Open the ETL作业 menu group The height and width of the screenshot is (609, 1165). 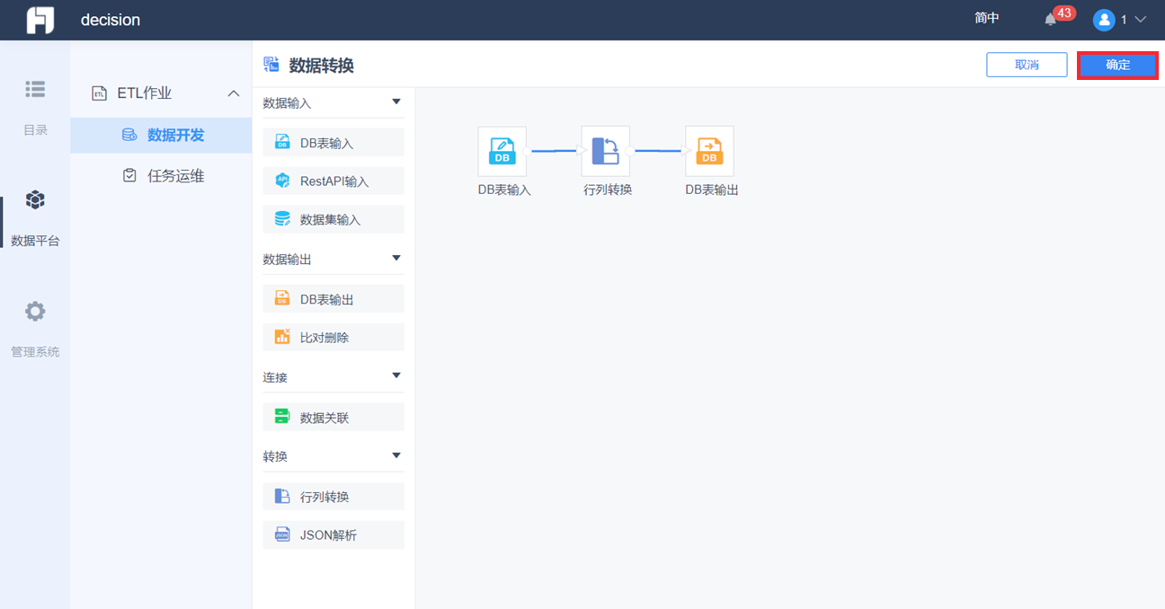click(161, 93)
